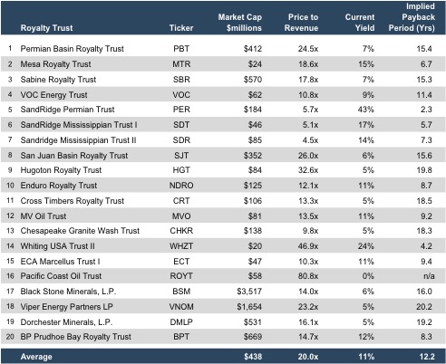This screenshot has height=364, width=446.
Task: Click Whiting USA Trust II name
Action: point(57,246)
